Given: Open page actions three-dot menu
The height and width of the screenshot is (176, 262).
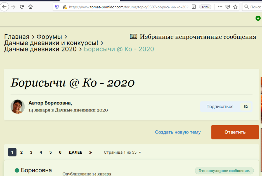Looking at the screenshot, I should tap(220, 7).
